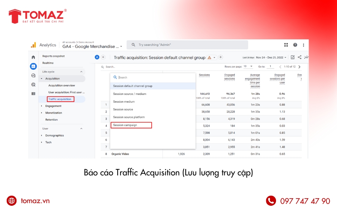Sort by the Engaged sessions column header
337x211 pixels.
230,77
